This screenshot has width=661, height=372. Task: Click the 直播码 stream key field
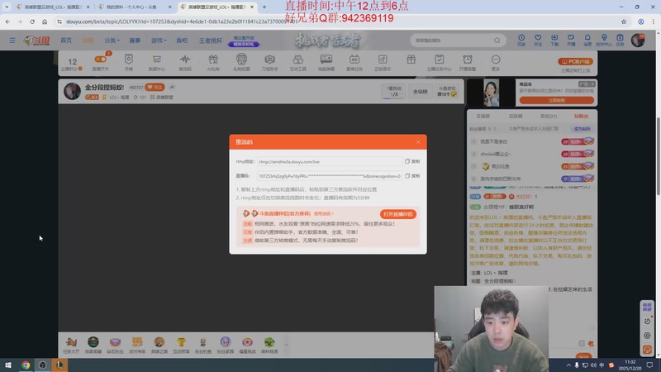330,176
